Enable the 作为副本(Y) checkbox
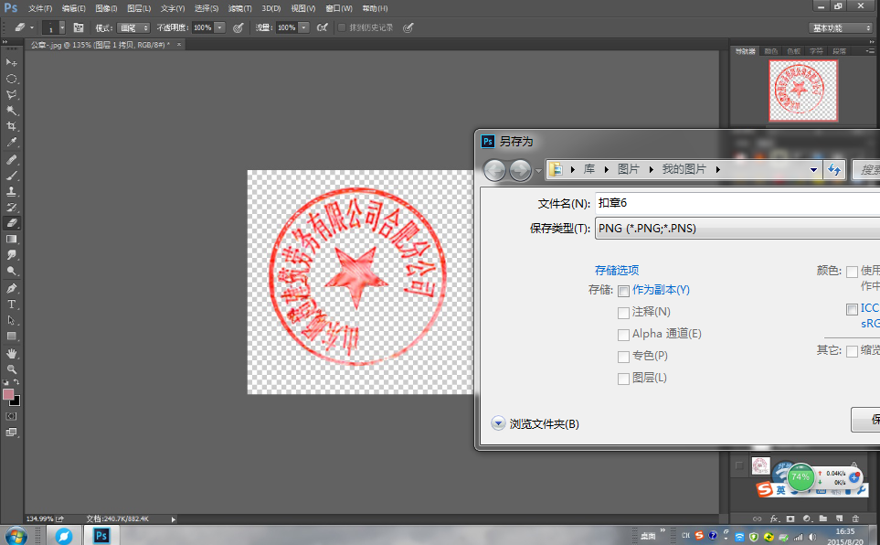This screenshot has width=880, height=545. click(x=623, y=290)
